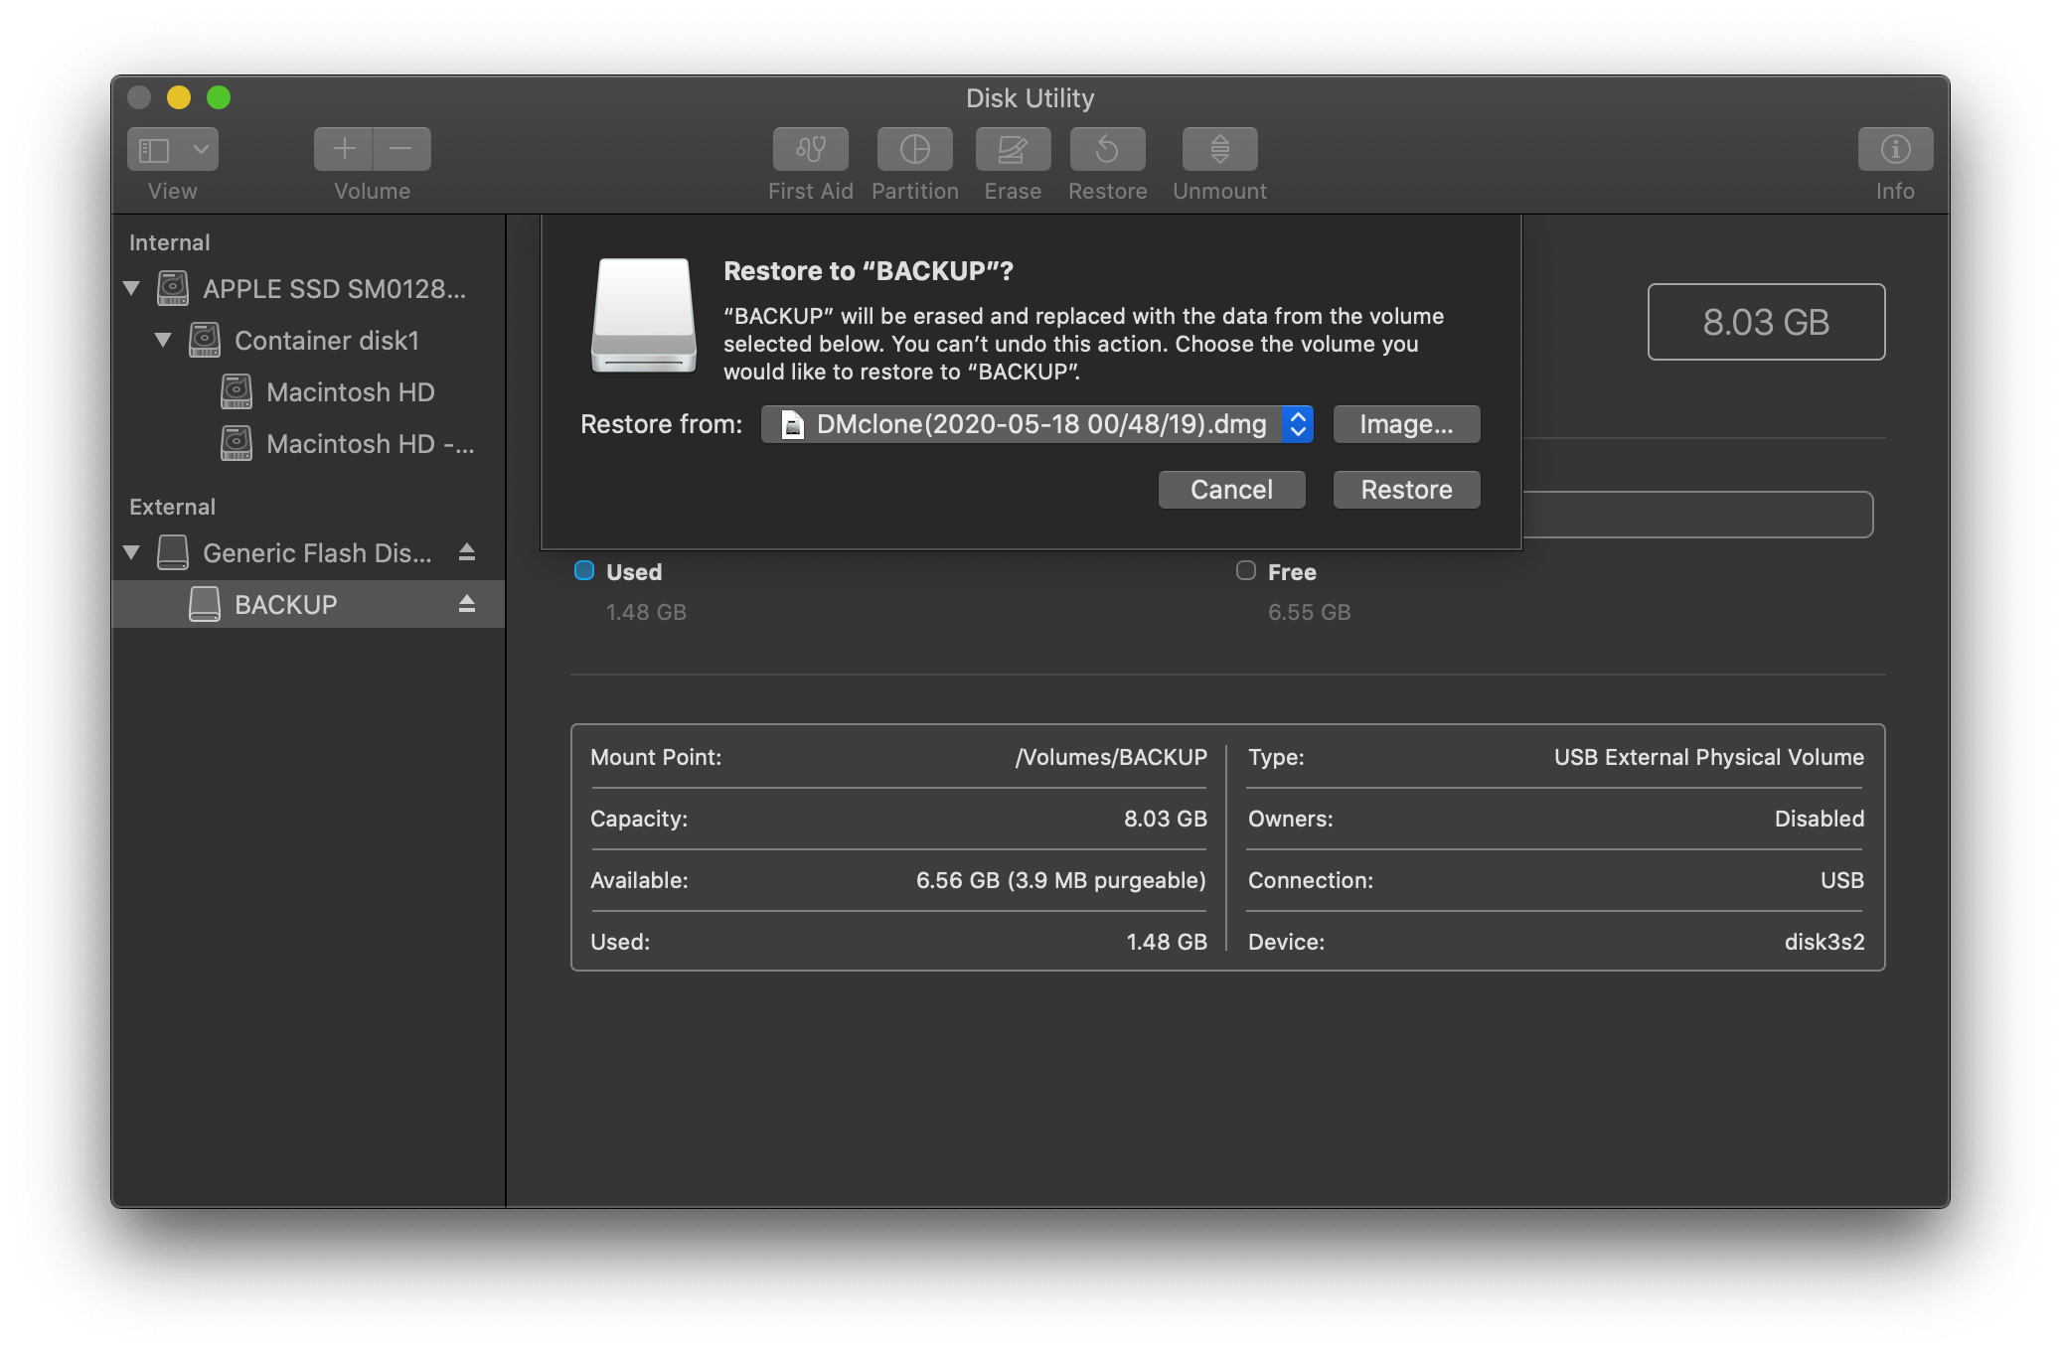Viewport: 2061px width, 1355px height.
Task: Click the Capacity 8.03 GB table value
Action: 1165,819
